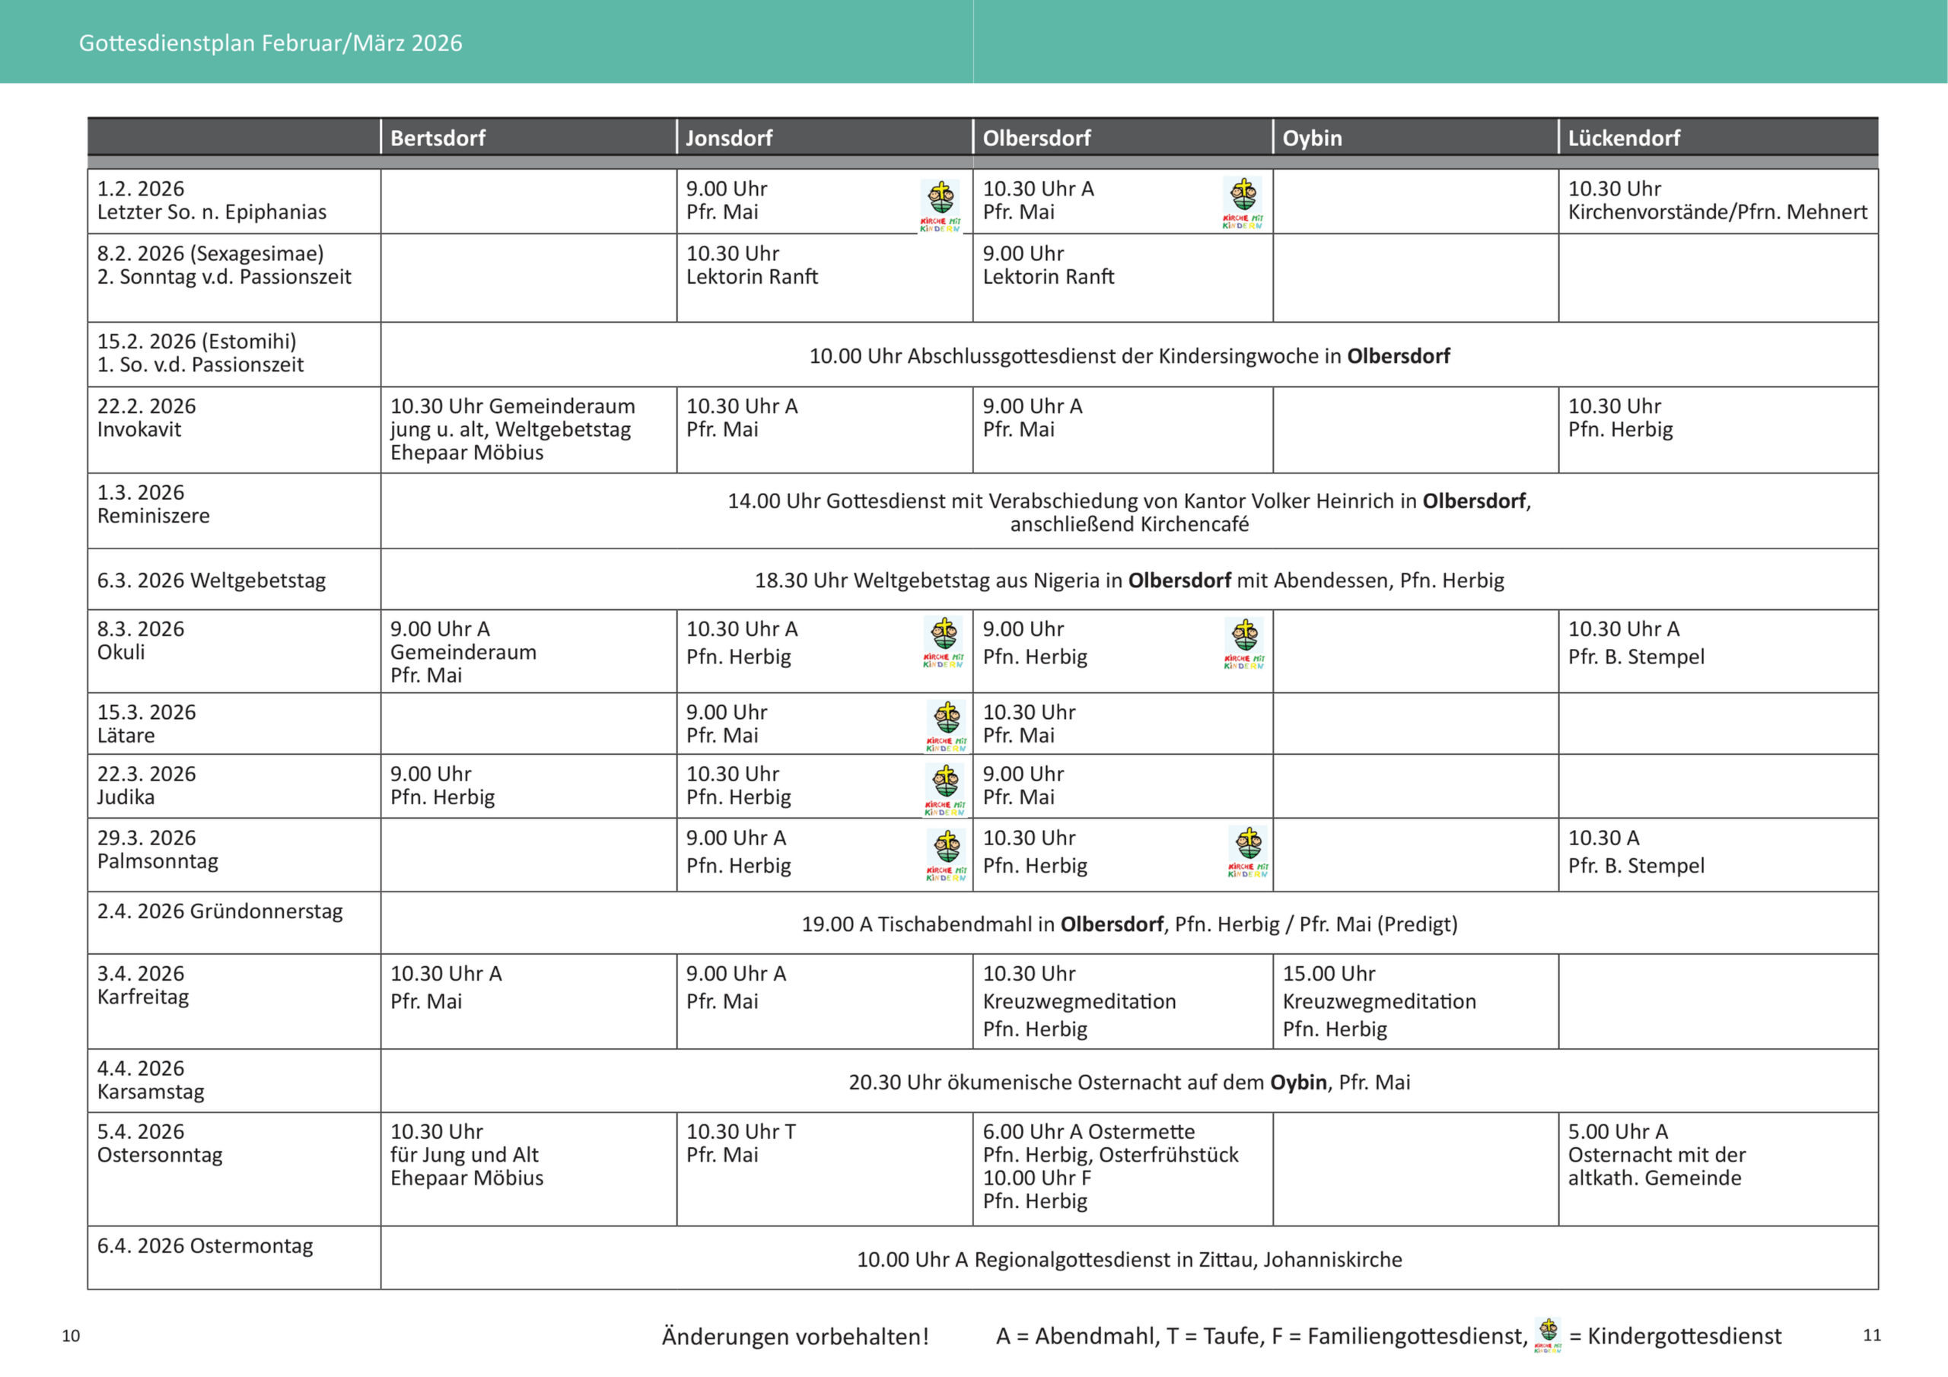Click Kindergottesdienst icon in Jonsdorf Palmsonntag cell
Viewport: 1948px width, 1377px height.
coord(946,855)
